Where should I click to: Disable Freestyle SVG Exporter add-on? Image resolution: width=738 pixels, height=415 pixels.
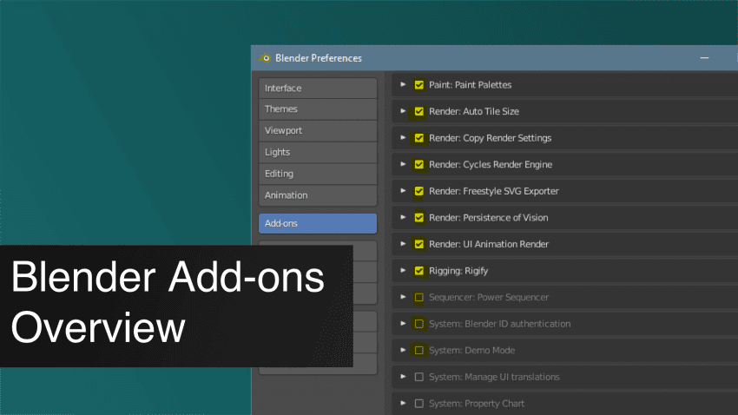(418, 191)
